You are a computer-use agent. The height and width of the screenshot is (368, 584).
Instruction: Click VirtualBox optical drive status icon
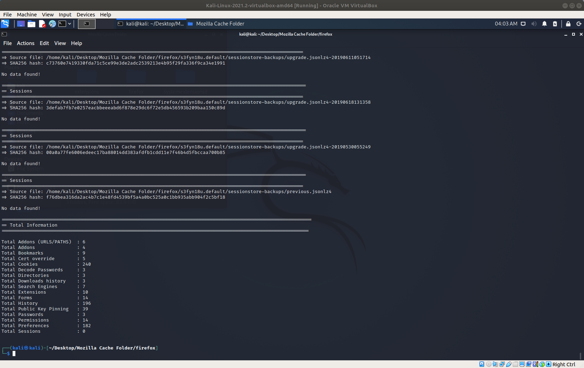coord(489,364)
